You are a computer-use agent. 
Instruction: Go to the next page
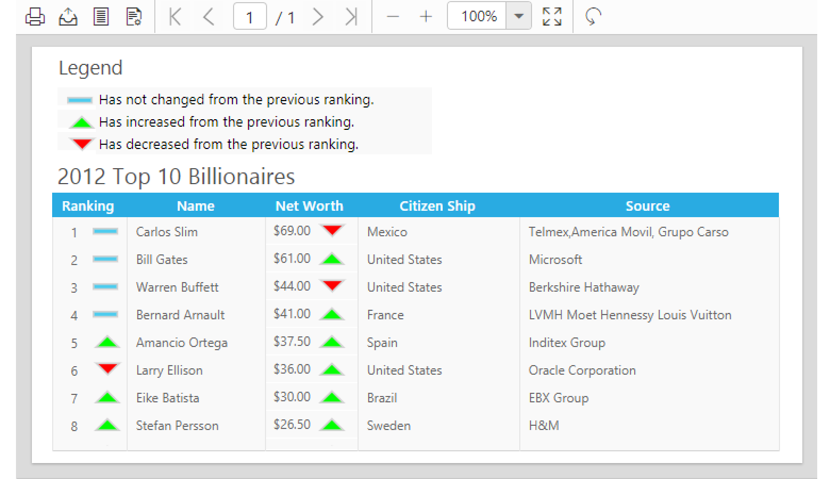point(318,17)
